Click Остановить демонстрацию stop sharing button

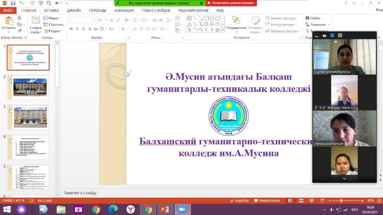point(231,3)
